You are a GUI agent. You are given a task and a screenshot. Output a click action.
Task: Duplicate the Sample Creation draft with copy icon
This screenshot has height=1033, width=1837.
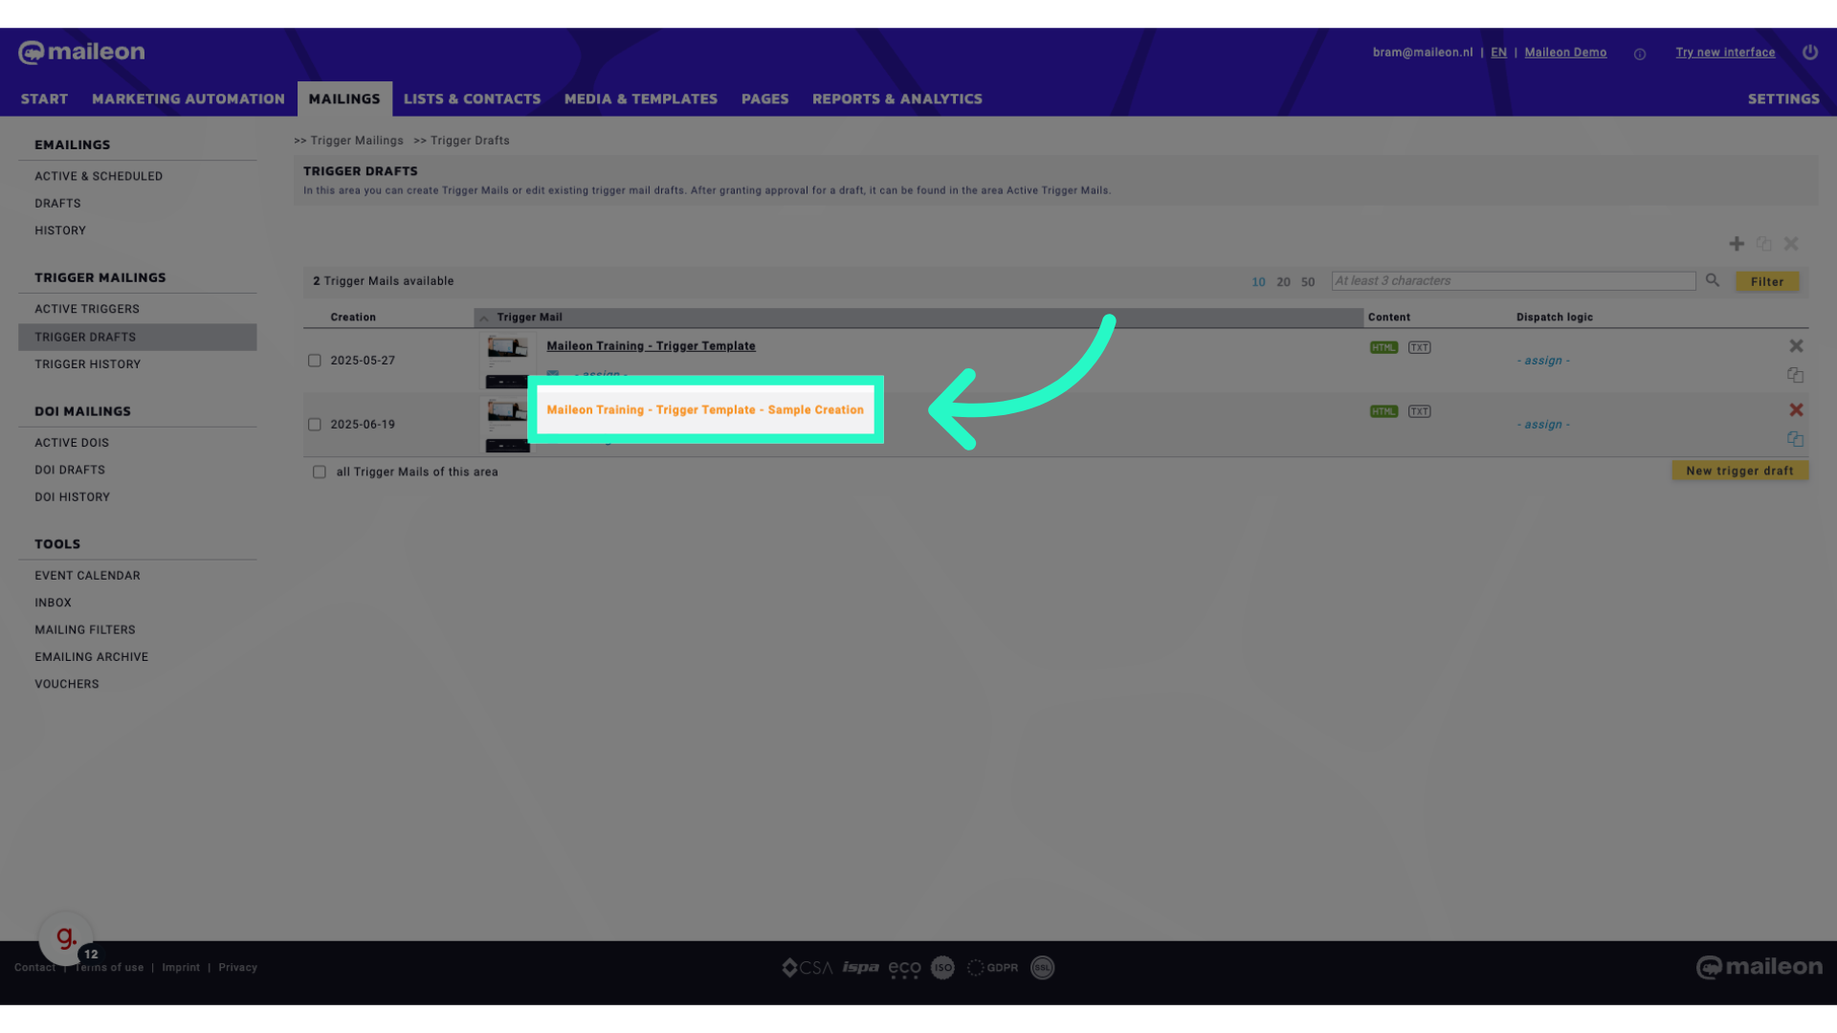click(1795, 439)
